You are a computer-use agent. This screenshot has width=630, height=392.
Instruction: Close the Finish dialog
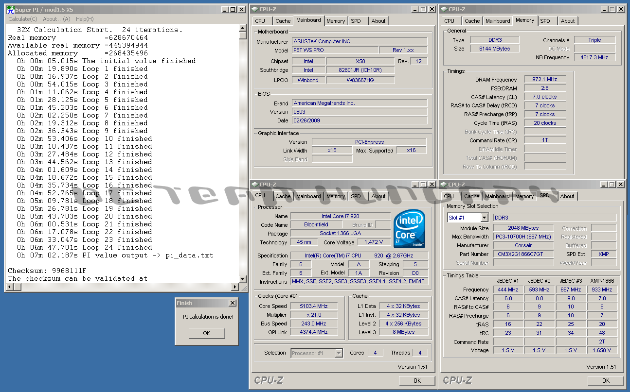point(232,303)
